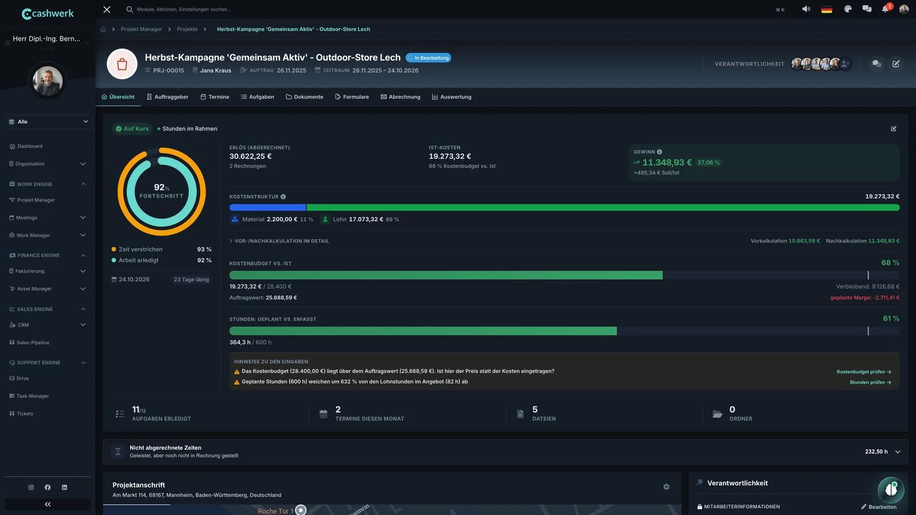The width and height of the screenshot is (916, 515).
Task: Open the German flag language selector
Action: tap(827, 9)
